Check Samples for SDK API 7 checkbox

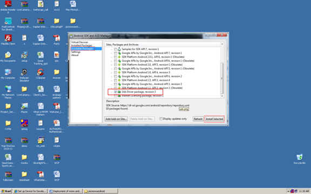click(115, 49)
